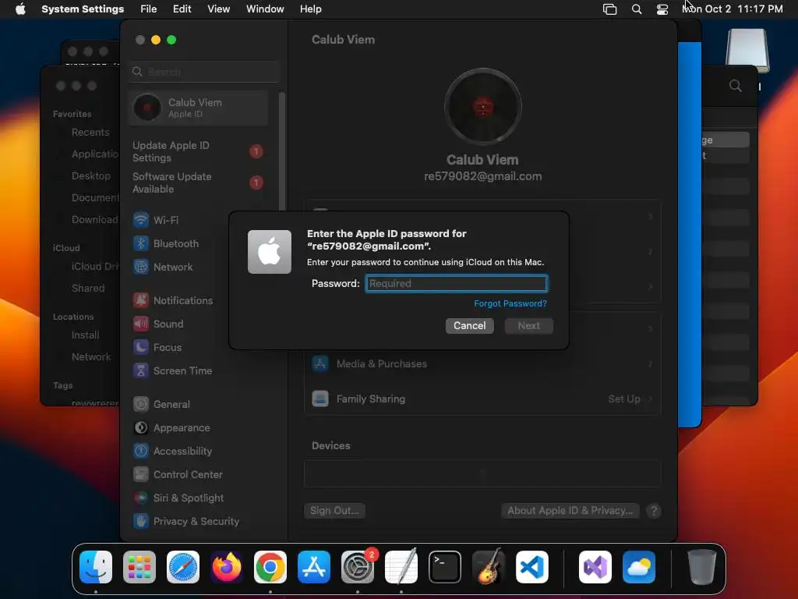Screen dimensions: 798x599
Task: Click the Forgot Password? link
Action: tap(510, 303)
